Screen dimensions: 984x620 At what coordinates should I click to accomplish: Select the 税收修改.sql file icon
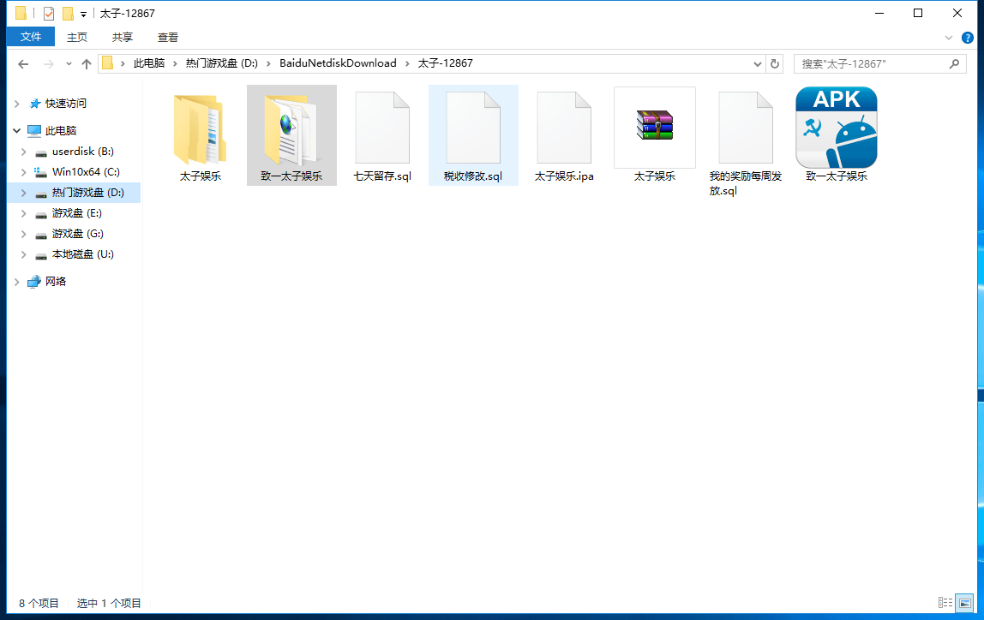(x=473, y=128)
